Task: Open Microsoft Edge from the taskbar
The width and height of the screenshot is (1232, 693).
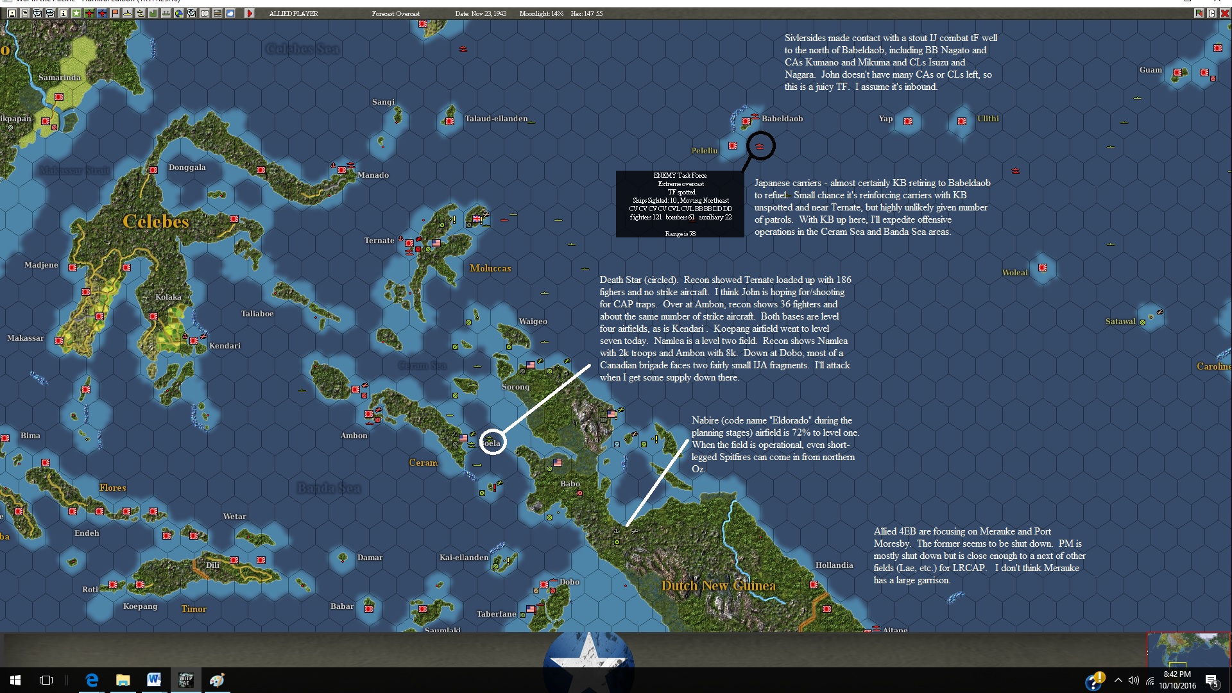Action: (x=92, y=680)
